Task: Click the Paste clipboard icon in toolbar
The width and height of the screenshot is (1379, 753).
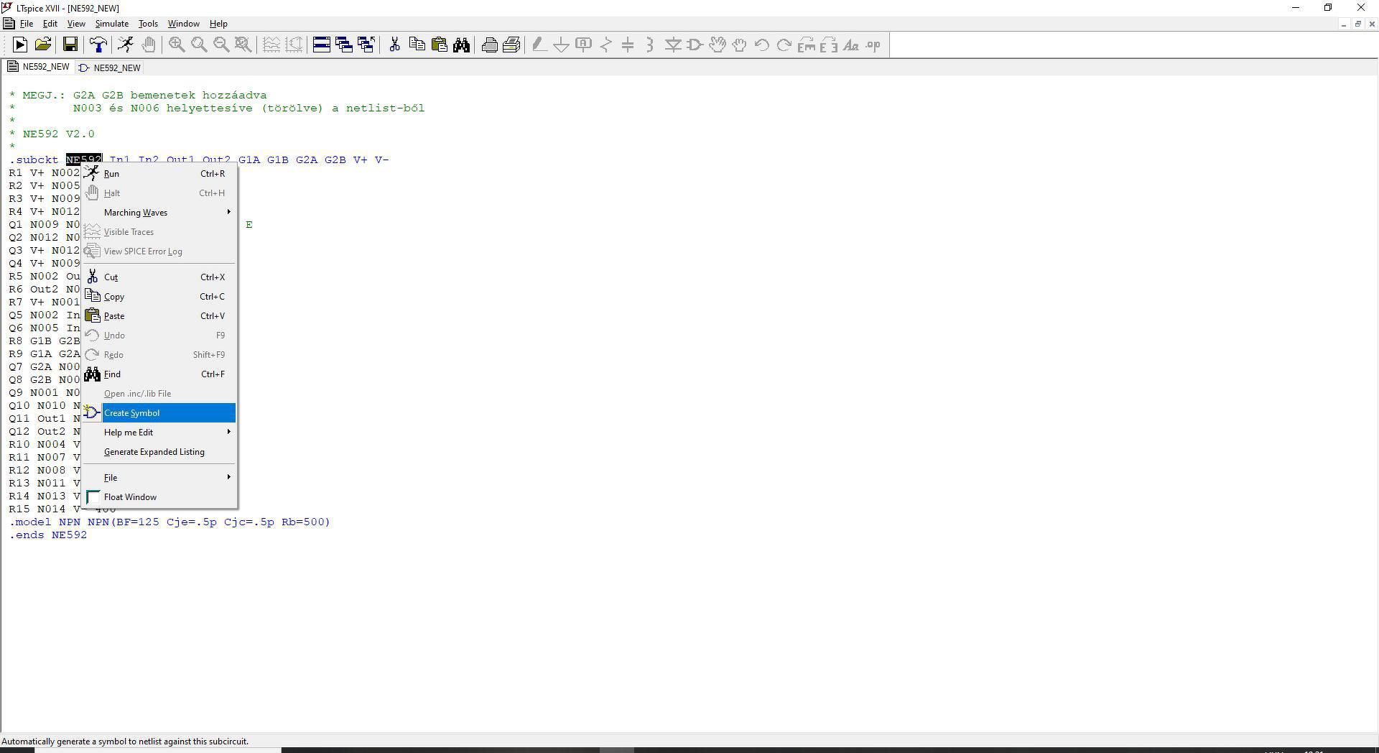Action: 439,45
